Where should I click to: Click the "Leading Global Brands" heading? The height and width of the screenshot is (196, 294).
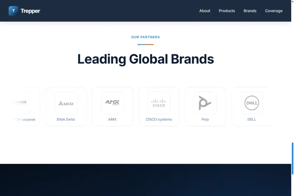(146, 59)
